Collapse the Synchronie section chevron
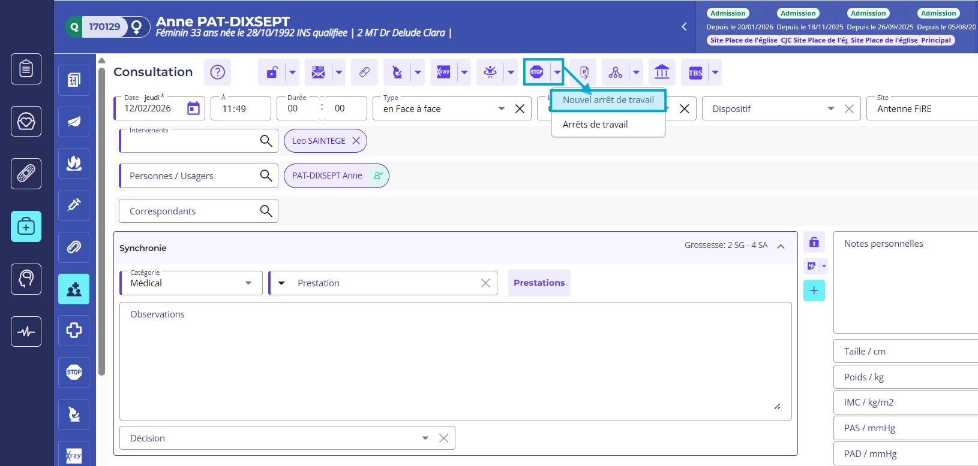The width and height of the screenshot is (978, 466). coord(781,246)
